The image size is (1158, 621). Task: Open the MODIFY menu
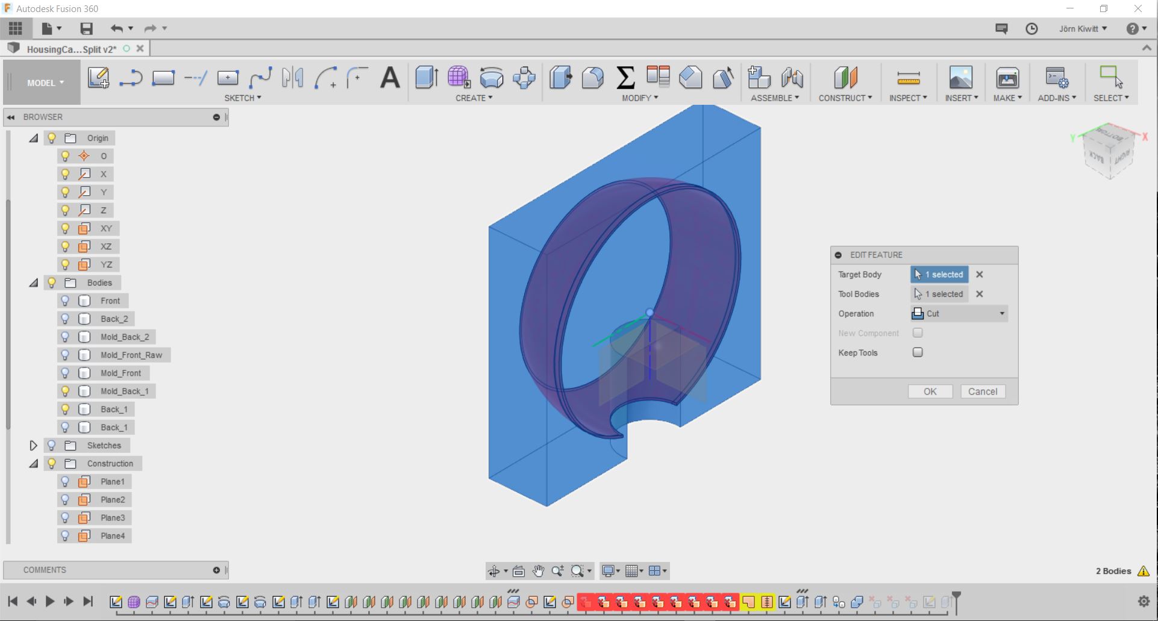point(640,98)
